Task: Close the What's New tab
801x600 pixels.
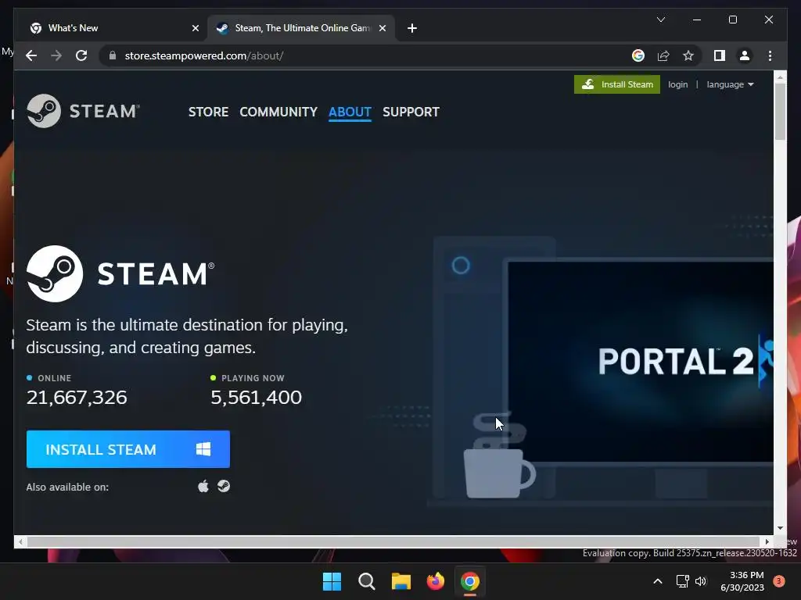Action: click(x=195, y=28)
